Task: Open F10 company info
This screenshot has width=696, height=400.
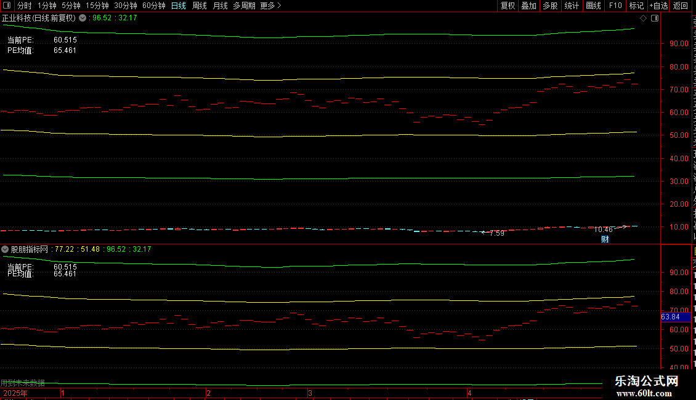Action: (615, 6)
